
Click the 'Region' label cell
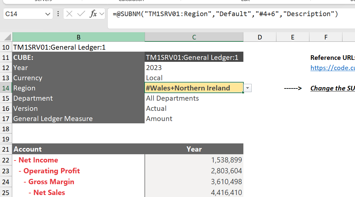(x=79, y=88)
